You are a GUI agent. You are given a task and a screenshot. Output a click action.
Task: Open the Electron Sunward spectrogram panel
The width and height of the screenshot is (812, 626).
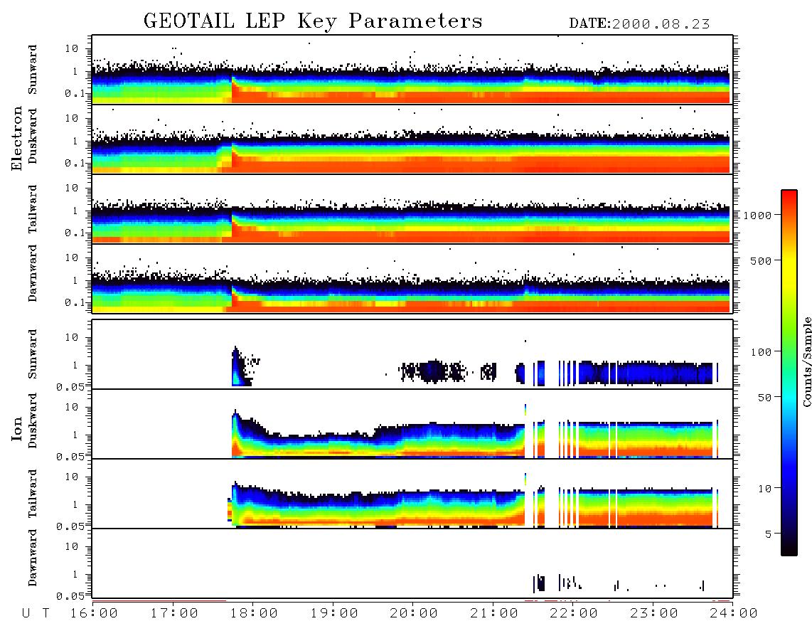(412, 70)
